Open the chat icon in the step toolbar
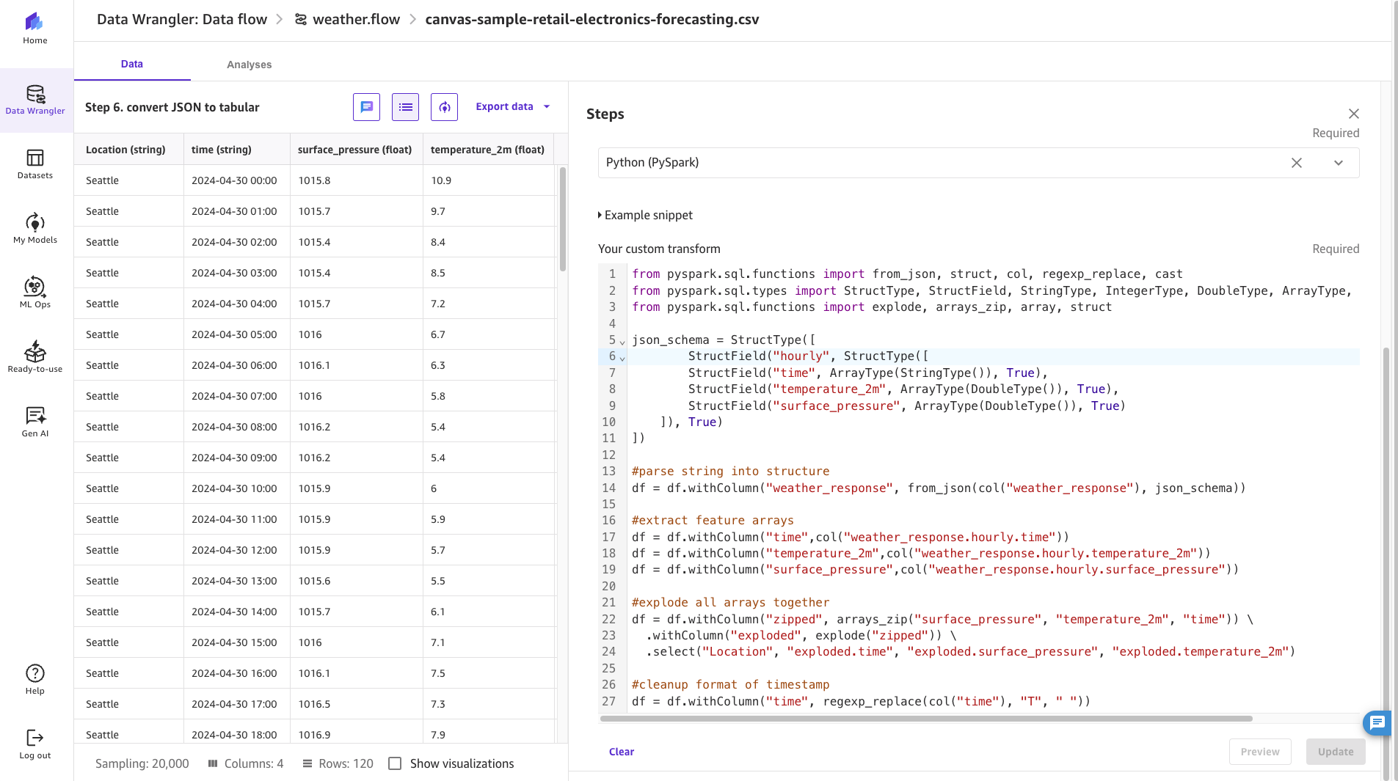 (x=366, y=107)
